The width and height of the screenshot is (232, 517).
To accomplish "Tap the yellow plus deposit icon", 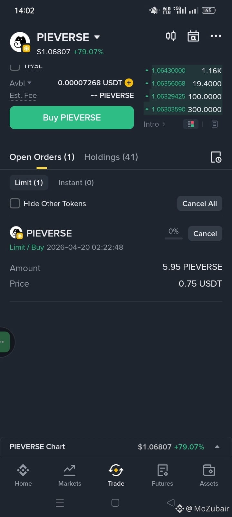I will (129, 83).
